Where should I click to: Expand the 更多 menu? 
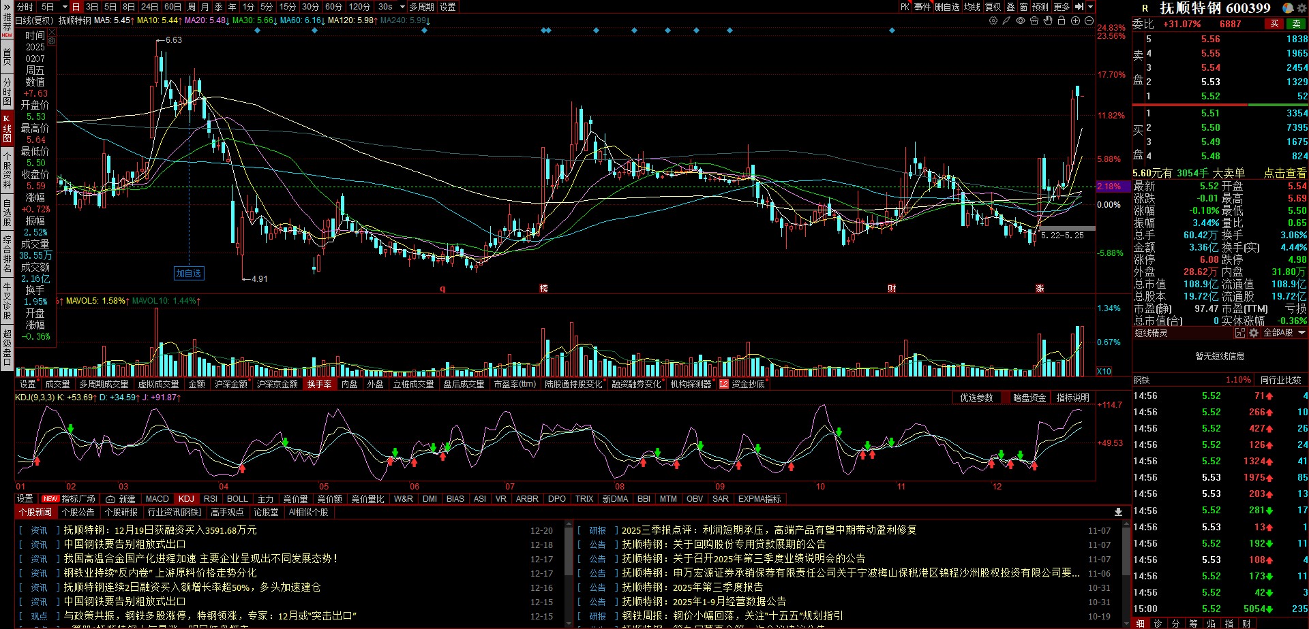(x=1062, y=7)
